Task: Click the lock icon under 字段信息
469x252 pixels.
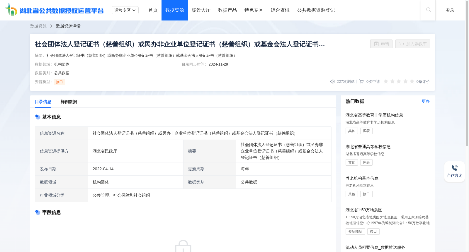Action: point(183,246)
